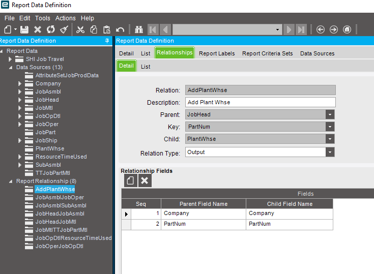Switch to the Data Sources tab
Image resolution: width=374 pixels, height=274 pixels.
pos(317,53)
